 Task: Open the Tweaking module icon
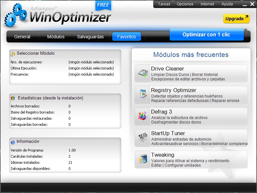(x=143, y=159)
